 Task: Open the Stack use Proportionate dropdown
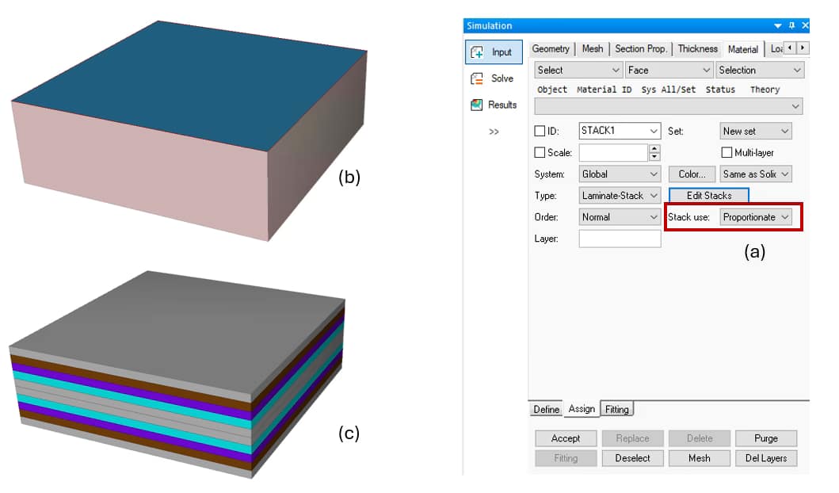(x=756, y=216)
